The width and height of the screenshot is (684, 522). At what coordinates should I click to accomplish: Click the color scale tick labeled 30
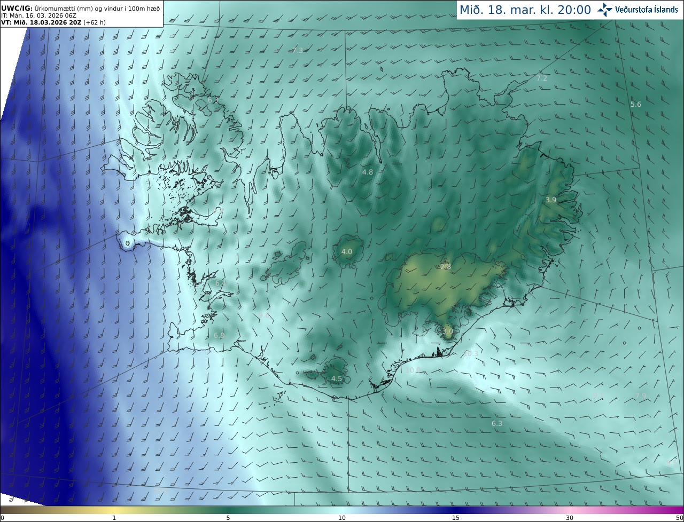click(570, 518)
